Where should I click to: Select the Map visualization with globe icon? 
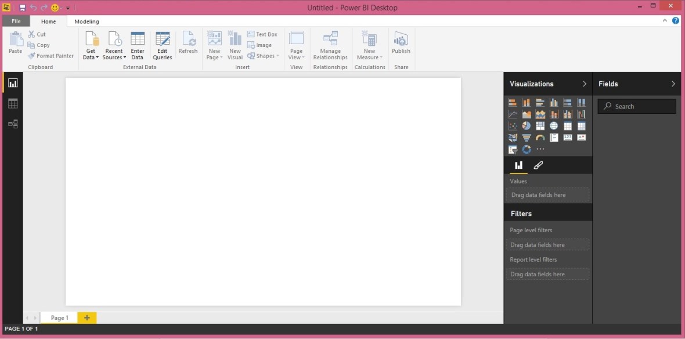click(x=554, y=125)
